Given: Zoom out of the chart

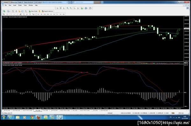Looking at the screenshot, I should point(71,8).
